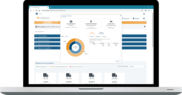This screenshot has height=95, width=182.
Task: Click the 22/10/2020 delivery date
Action: 111,24
